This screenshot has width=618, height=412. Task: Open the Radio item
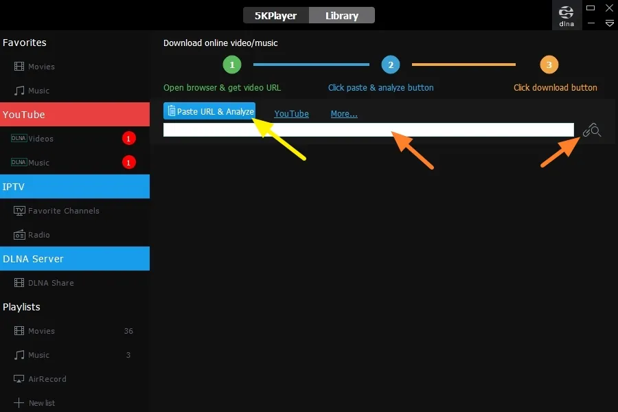click(38, 235)
